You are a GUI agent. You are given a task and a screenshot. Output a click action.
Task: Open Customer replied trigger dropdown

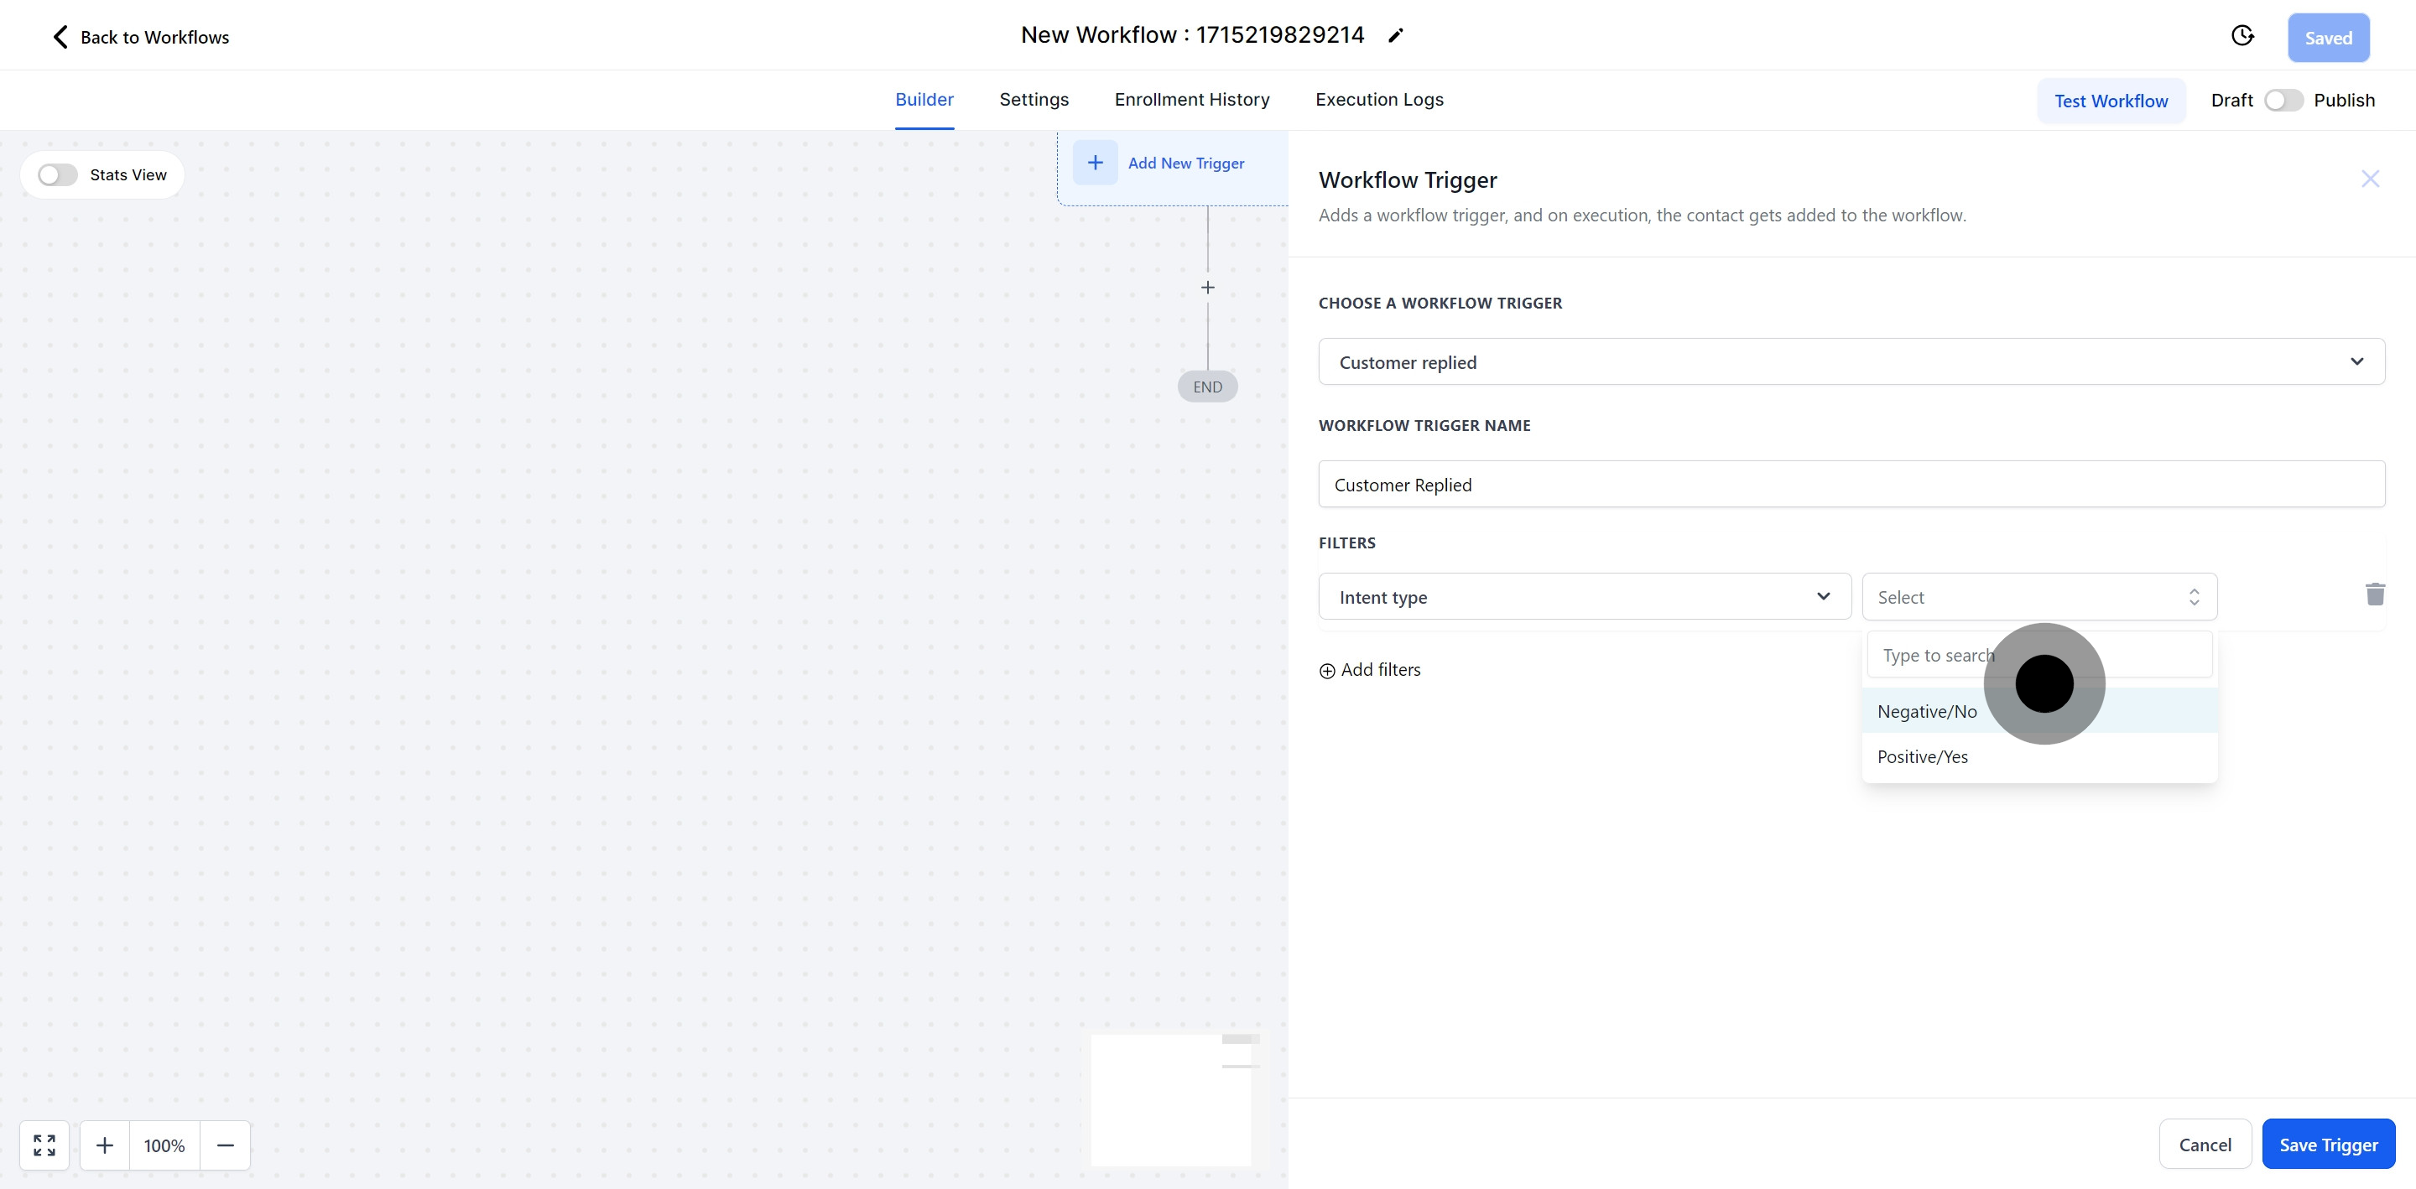(1851, 362)
